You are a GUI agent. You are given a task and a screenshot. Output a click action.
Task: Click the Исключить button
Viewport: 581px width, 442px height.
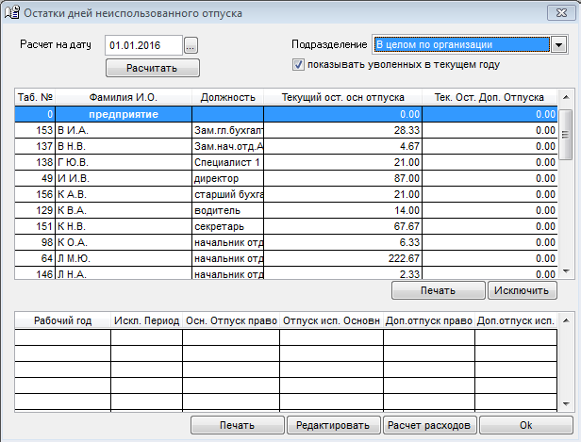522,290
